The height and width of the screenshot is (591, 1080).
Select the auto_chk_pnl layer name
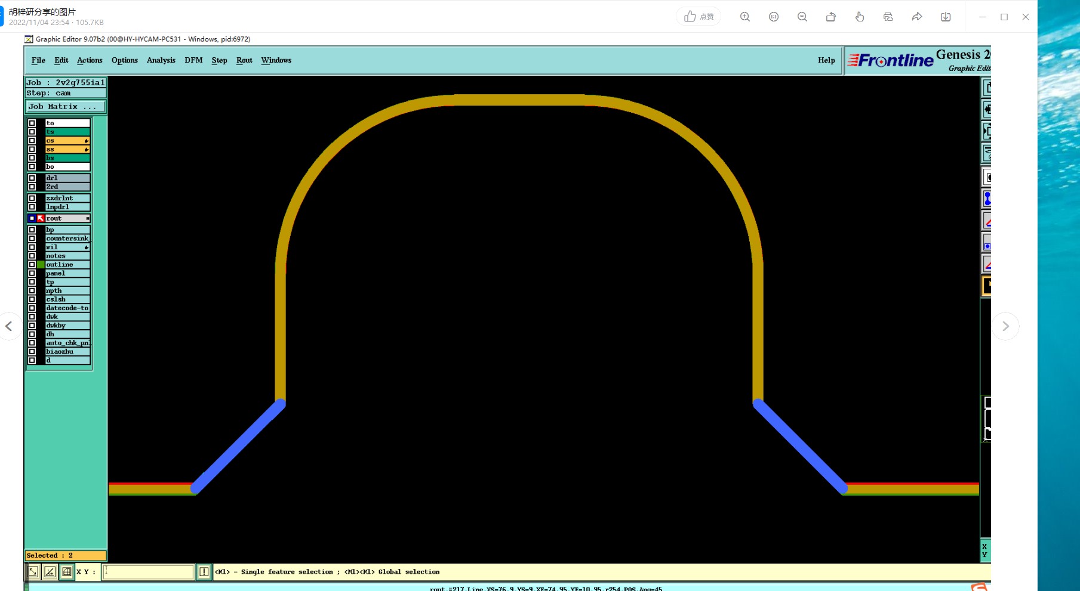[x=67, y=343]
